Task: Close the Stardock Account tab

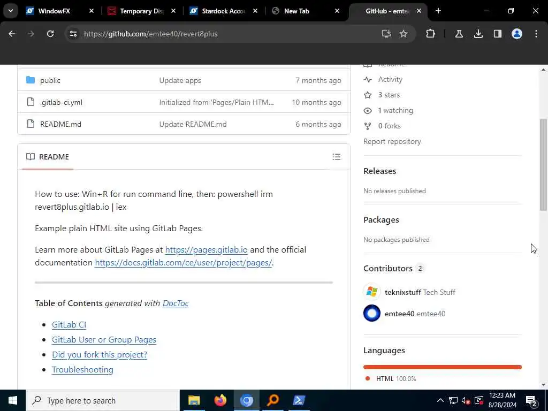Action: pyautogui.click(x=255, y=11)
